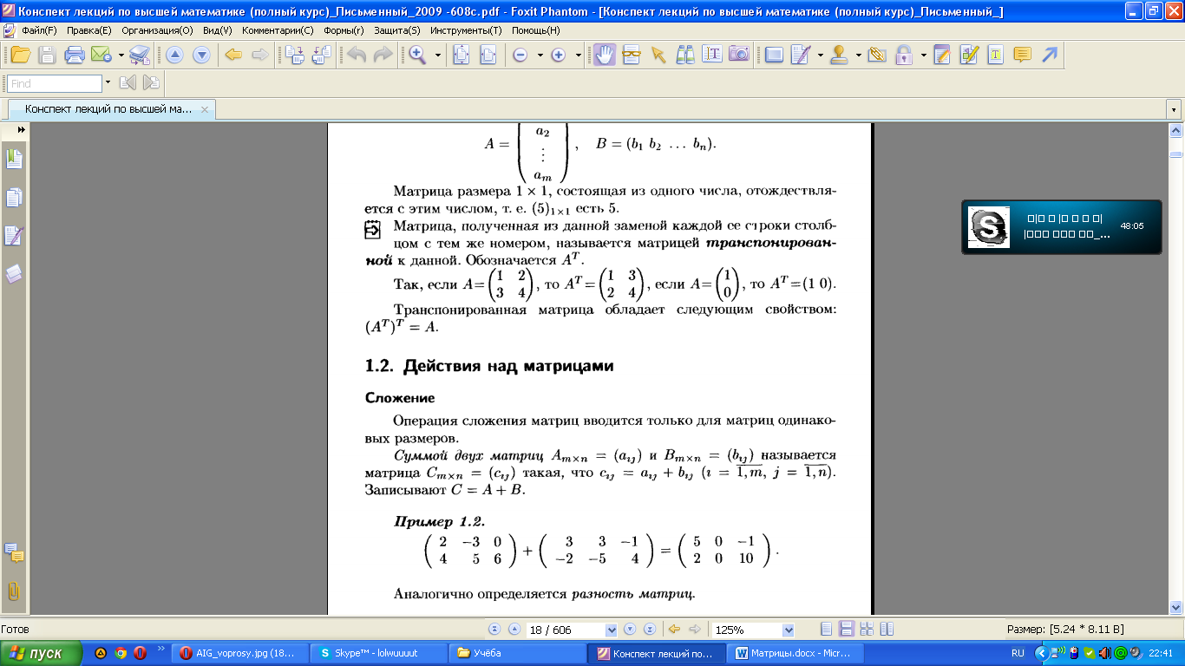Open the Помощь(H) menu
Screen dimensions: 1185x666
535,29
